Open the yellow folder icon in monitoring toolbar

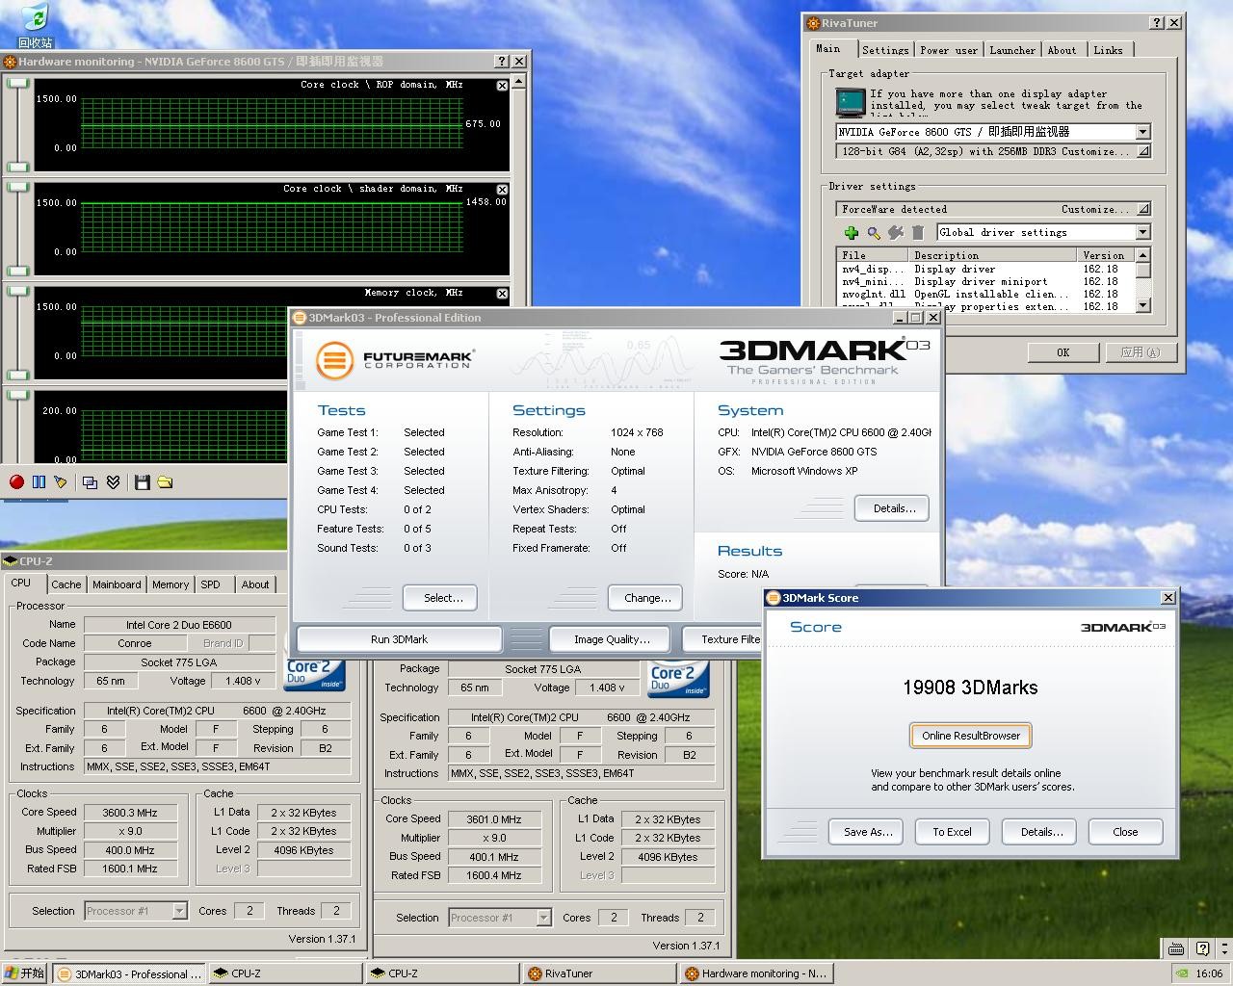pos(165,482)
